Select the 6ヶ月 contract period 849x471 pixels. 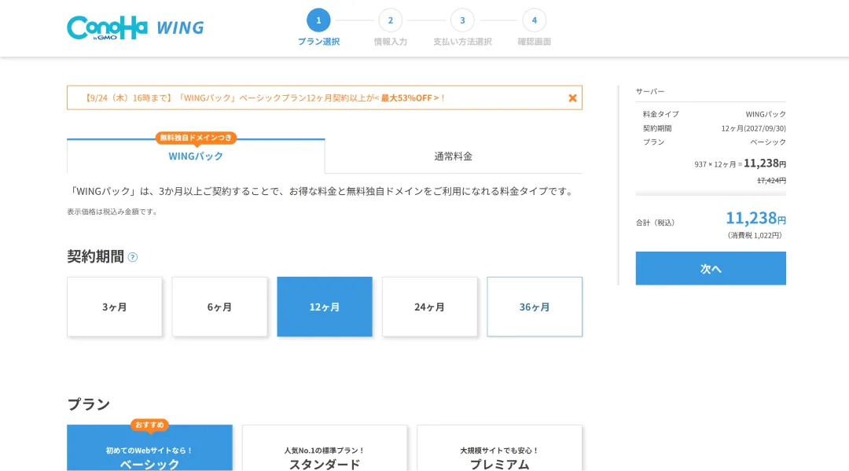(219, 307)
